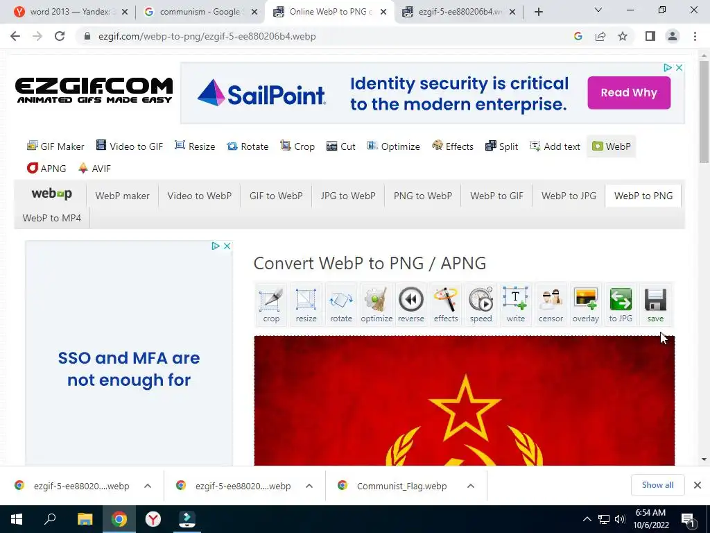Image resolution: width=710 pixels, height=533 pixels.
Task: Open the APNG menu item
Action: click(46, 169)
